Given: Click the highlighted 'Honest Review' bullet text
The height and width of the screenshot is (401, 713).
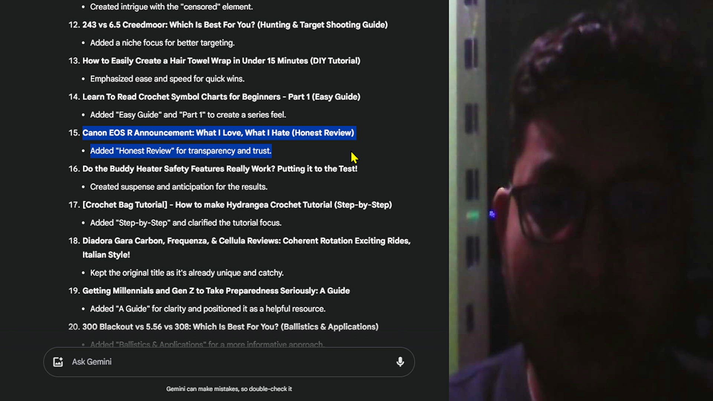Looking at the screenshot, I should click(x=180, y=151).
